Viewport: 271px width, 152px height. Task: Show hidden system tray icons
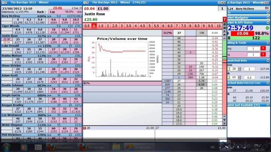[x=220, y=147]
